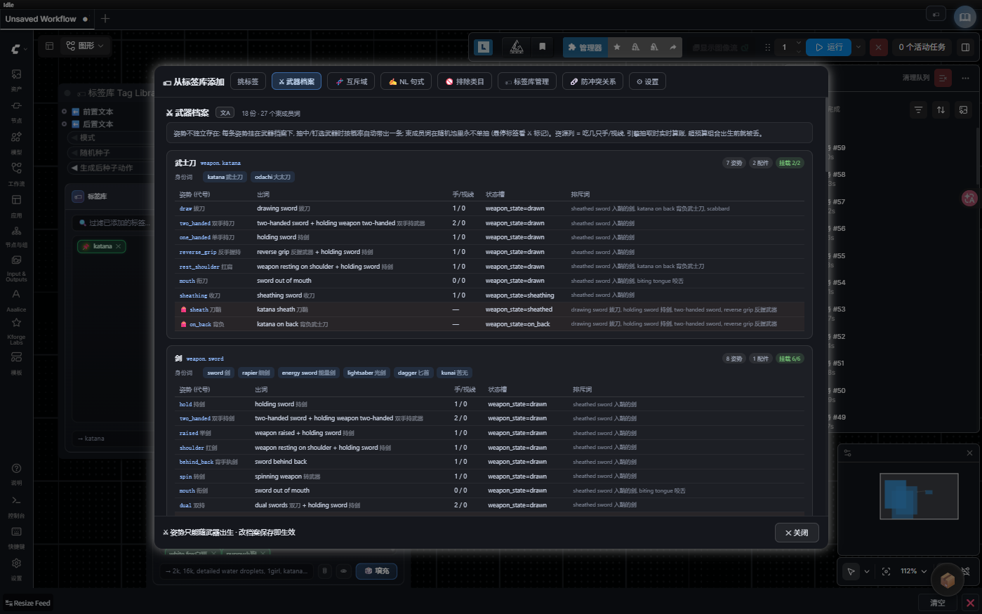Open the Kforge Labs sidebar panel
This screenshot has width=982, height=614.
coord(16,331)
